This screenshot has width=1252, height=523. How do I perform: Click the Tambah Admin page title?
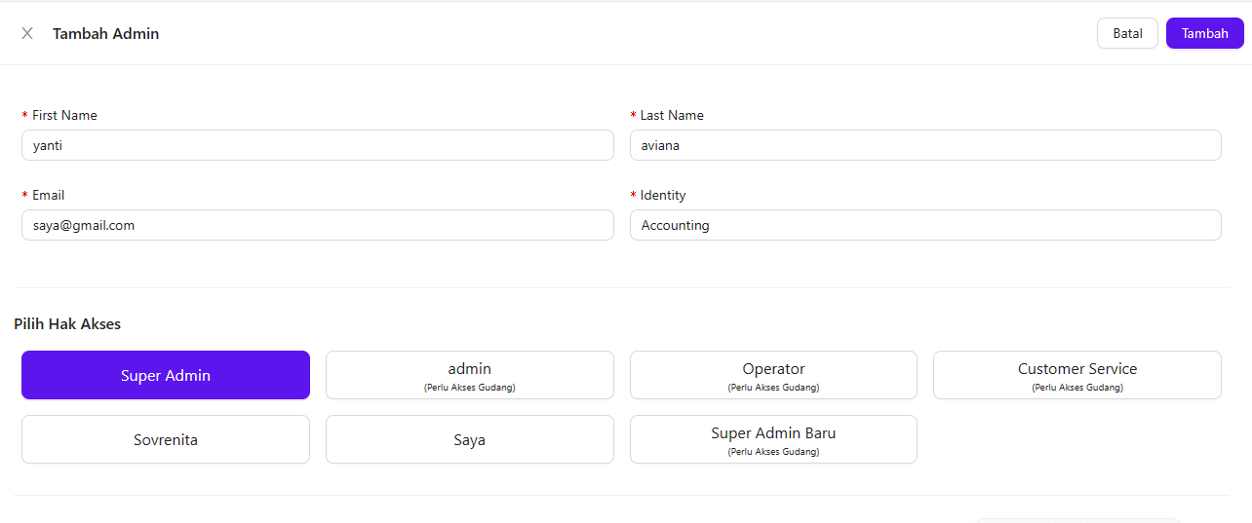point(105,33)
